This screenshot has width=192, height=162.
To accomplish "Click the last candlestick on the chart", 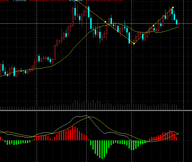I will coord(179,23).
